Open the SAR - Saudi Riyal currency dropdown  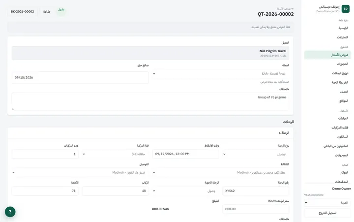coord(221,74)
